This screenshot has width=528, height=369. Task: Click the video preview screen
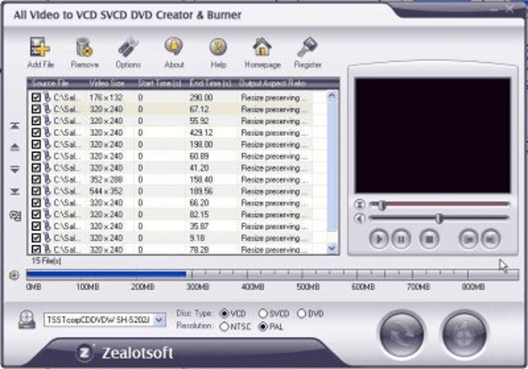click(x=433, y=136)
